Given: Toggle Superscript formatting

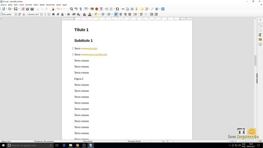Looking at the screenshot, I should tap(74, 14).
